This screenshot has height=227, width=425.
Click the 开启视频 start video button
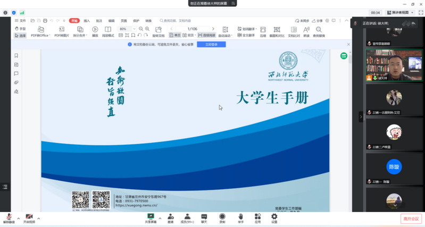click(29, 218)
